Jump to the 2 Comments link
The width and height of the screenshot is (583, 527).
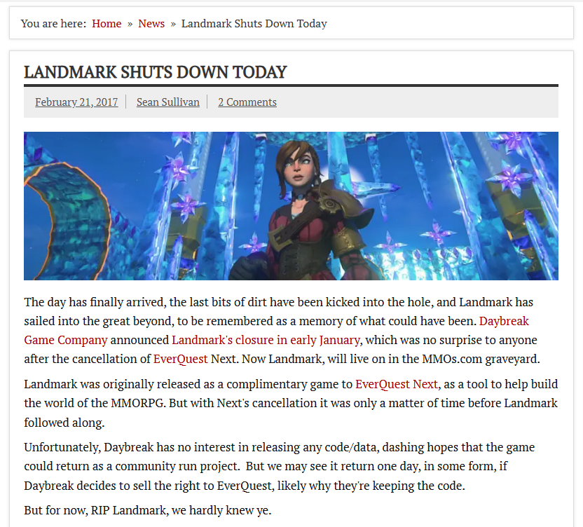click(x=247, y=102)
